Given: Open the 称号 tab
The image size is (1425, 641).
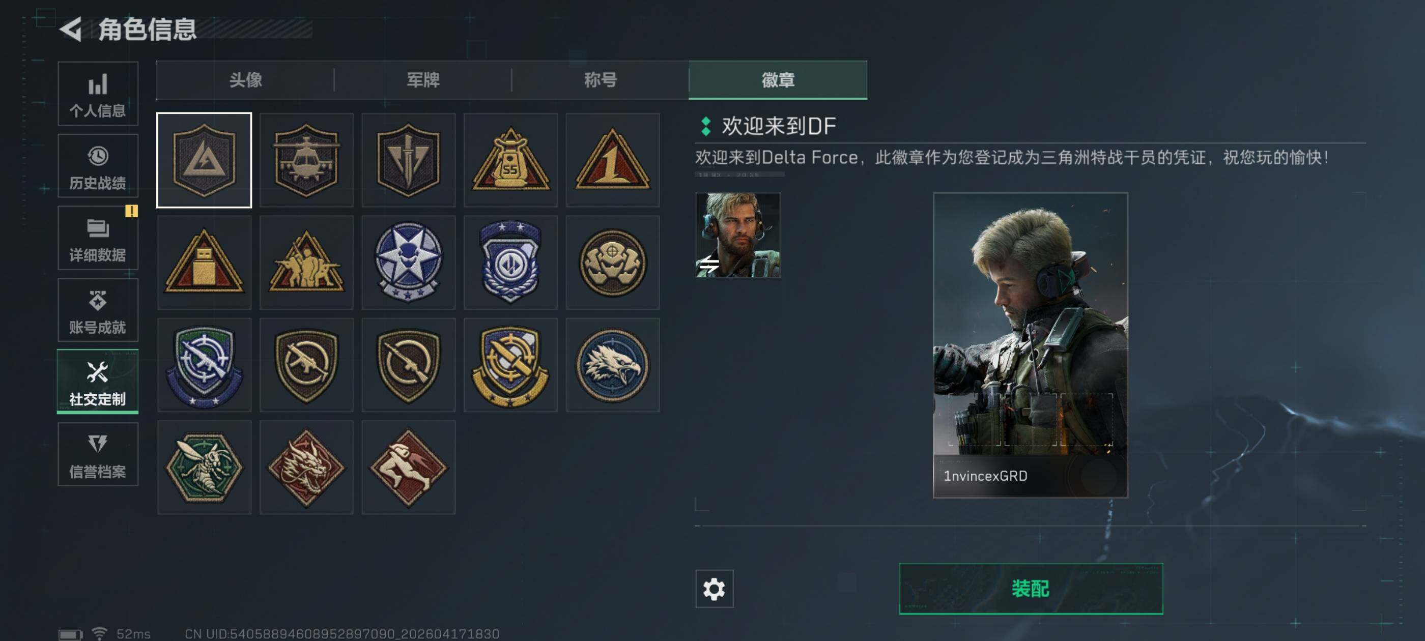Looking at the screenshot, I should (x=600, y=80).
